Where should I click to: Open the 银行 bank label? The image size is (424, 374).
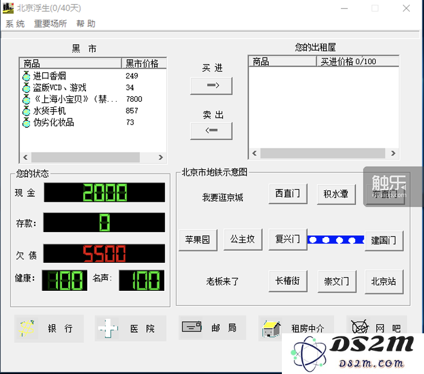click(x=60, y=329)
